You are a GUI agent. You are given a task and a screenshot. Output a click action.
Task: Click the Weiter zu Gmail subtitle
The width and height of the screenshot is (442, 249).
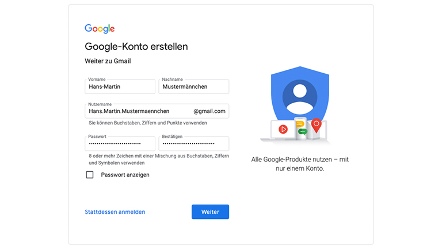pyautogui.click(x=108, y=61)
